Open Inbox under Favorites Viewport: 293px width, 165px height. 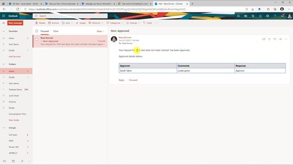(16, 38)
